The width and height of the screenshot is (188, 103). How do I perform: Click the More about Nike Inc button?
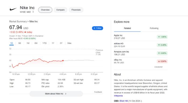click(x=56, y=94)
